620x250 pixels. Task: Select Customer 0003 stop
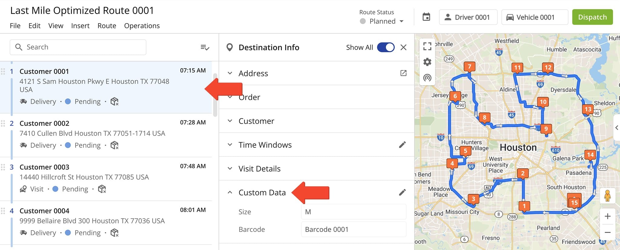[106, 179]
